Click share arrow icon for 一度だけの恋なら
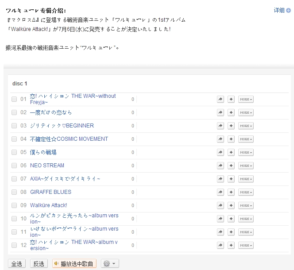 tap(220, 112)
